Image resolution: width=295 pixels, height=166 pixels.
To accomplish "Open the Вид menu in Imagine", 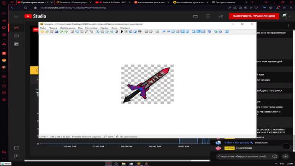I will click(80, 28).
